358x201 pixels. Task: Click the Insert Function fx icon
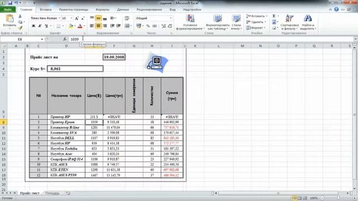click(65, 39)
